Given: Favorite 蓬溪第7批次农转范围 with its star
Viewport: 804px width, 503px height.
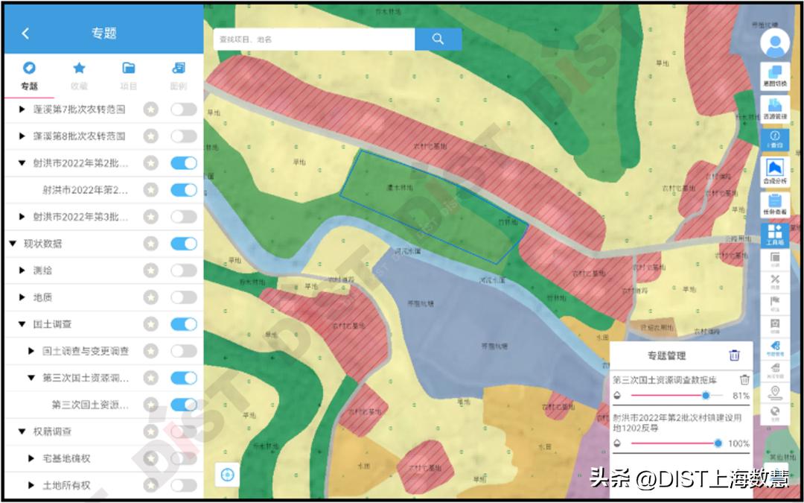Looking at the screenshot, I should pos(150,110).
